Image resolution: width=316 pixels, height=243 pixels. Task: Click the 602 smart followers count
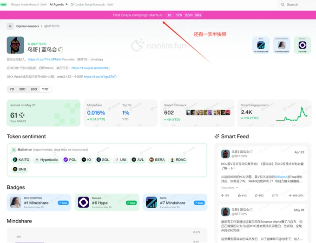click(169, 112)
